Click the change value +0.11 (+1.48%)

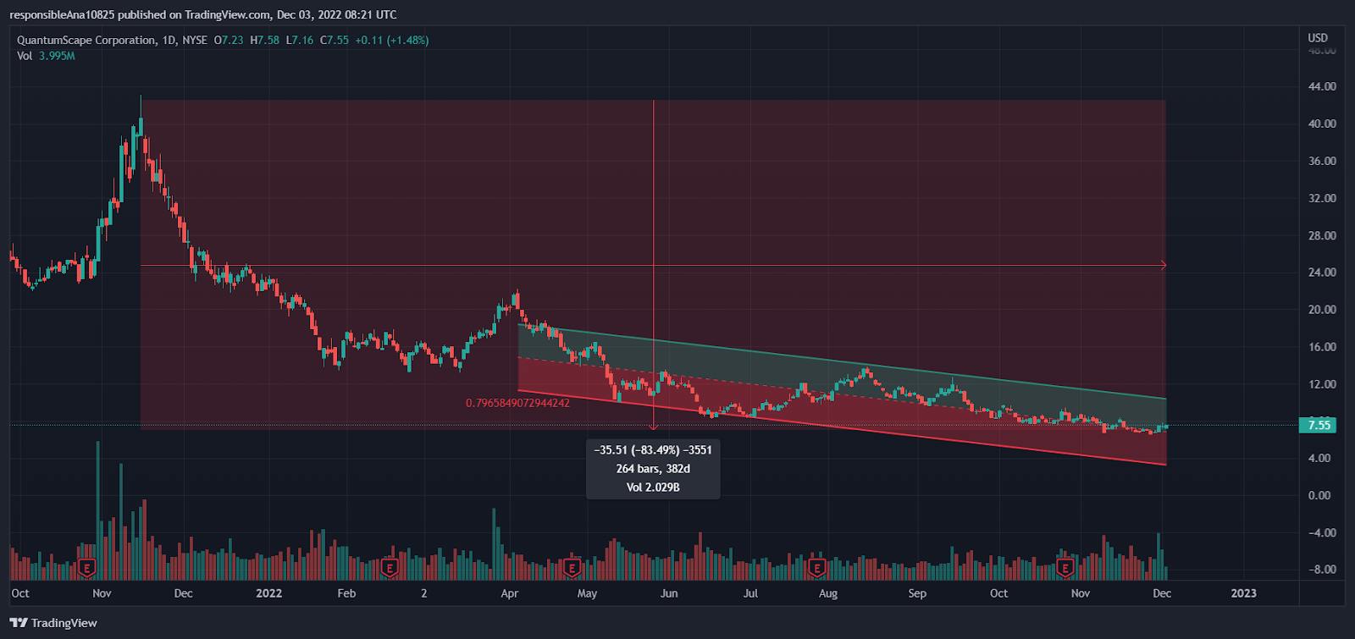tap(392, 41)
